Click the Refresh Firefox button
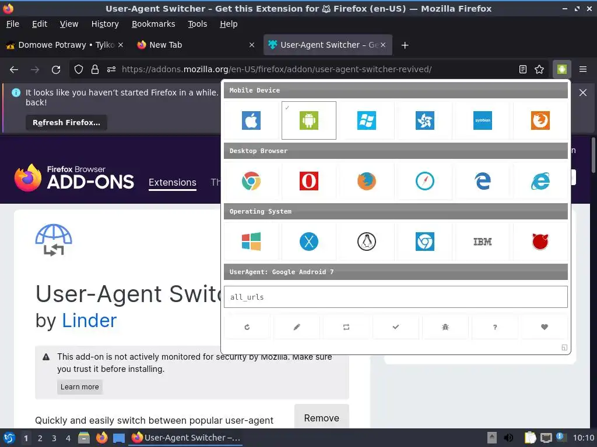Viewport: 597px width, 447px height. click(66, 122)
